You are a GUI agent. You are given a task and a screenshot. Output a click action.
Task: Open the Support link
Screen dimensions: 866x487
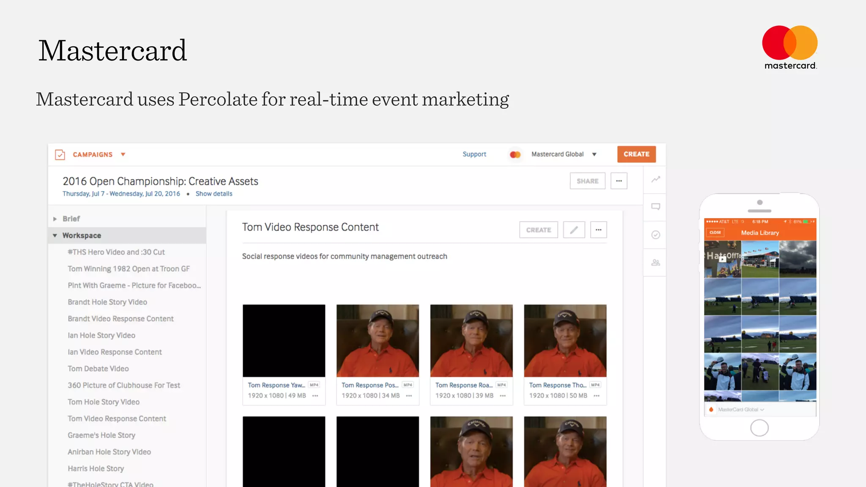(x=474, y=154)
